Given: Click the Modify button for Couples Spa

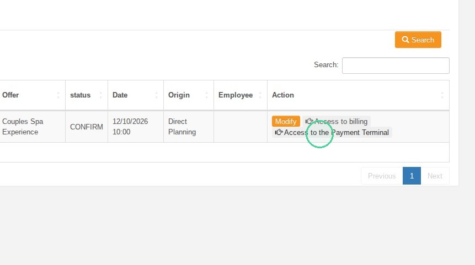Looking at the screenshot, I should [286, 121].
